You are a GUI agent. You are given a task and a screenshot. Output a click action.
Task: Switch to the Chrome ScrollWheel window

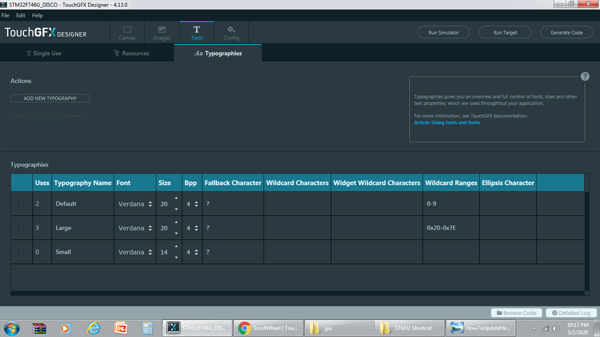pos(268,328)
